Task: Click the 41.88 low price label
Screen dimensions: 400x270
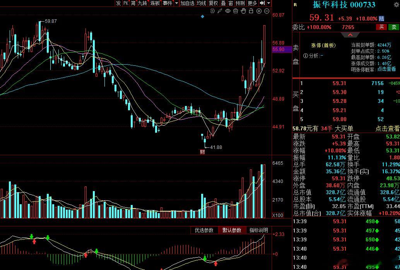Action: click(x=215, y=147)
